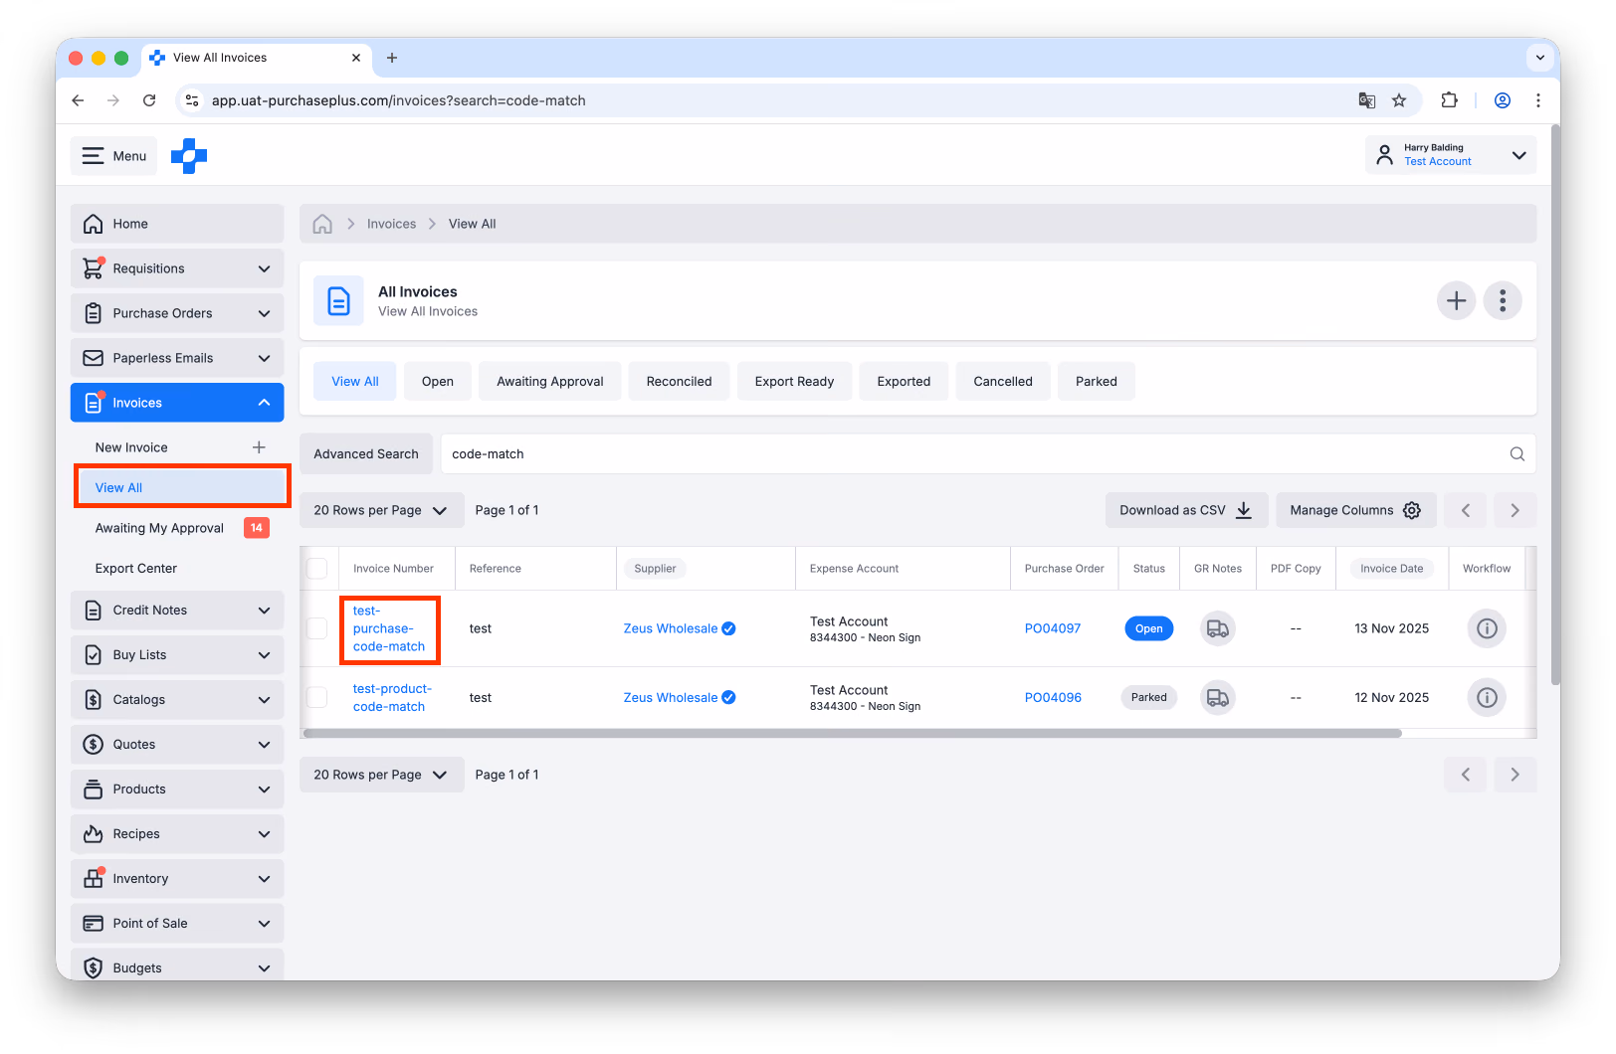The height and width of the screenshot is (1054, 1616).
Task: Open purchase order PO04097 link
Action: pos(1053,628)
